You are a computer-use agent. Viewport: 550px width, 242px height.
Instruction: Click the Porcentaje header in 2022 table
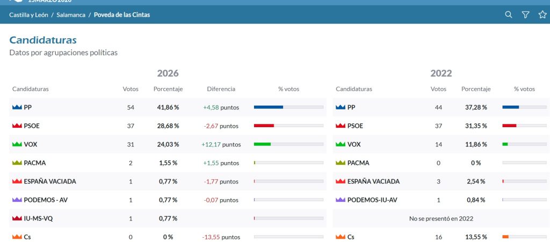pos(476,89)
